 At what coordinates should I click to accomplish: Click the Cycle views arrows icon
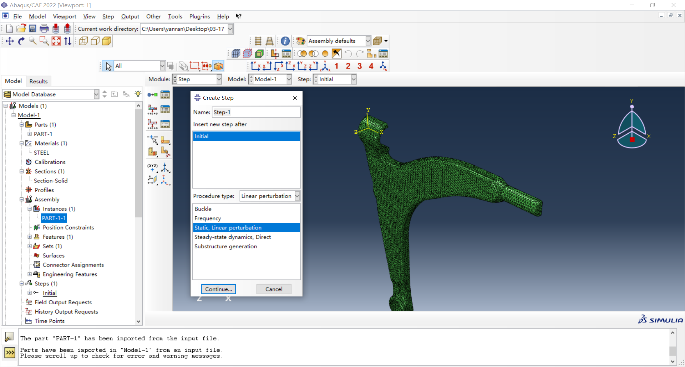coord(68,41)
